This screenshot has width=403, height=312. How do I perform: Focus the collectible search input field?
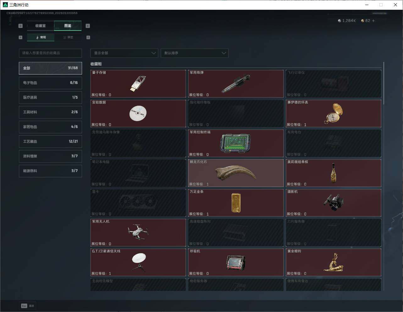(x=50, y=53)
